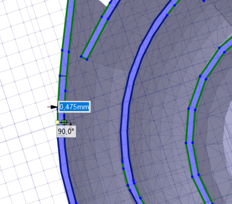The height and width of the screenshot is (204, 232).
Task: Select the right endpoint of the open strip's end cap
Action: (87, 60)
